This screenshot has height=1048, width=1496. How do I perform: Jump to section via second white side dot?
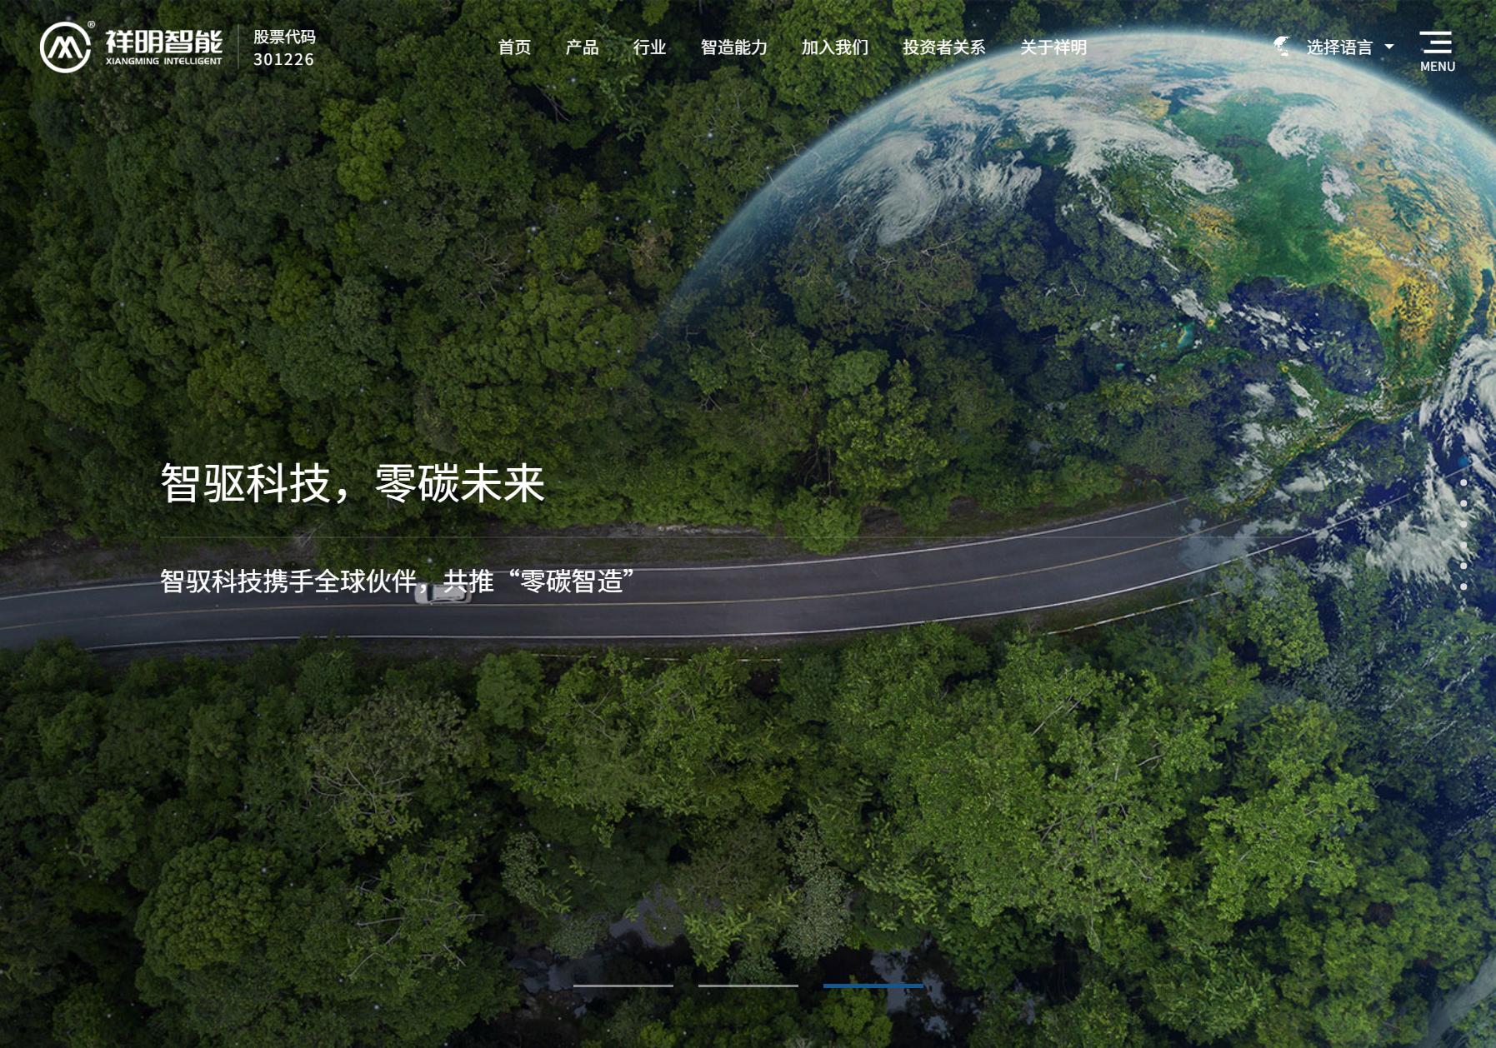pos(1463,503)
